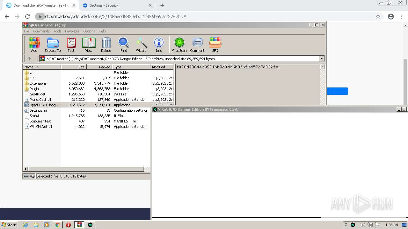Open Find in WinRAR toolbar
This screenshot has width=408, height=229.
click(124, 45)
